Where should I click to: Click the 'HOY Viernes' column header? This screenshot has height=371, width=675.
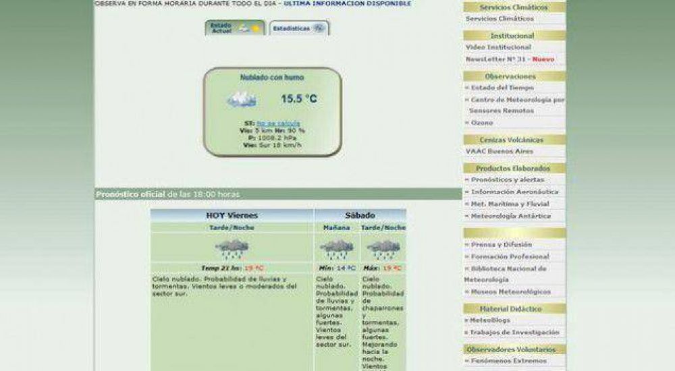coord(232,215)
